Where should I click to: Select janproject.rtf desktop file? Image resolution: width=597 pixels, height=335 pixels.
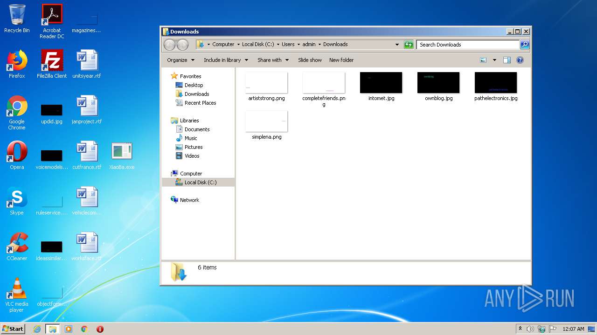(87, 110)
